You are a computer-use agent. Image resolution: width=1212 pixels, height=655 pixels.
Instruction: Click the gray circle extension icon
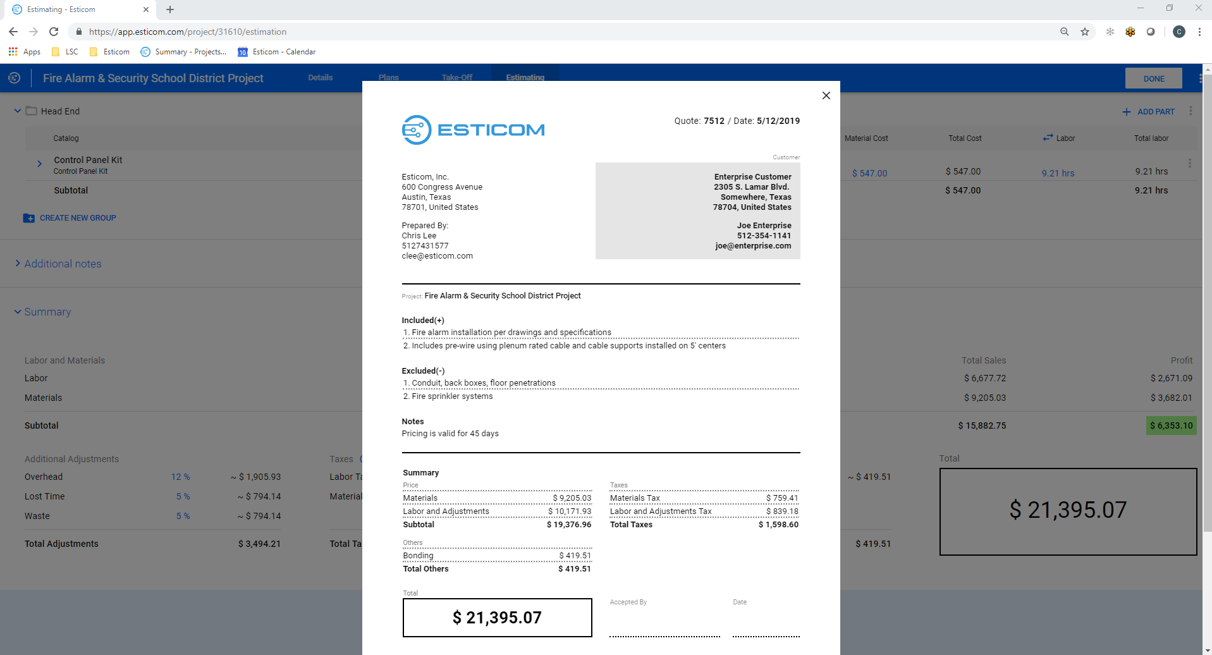click(x=1151, y=32)
